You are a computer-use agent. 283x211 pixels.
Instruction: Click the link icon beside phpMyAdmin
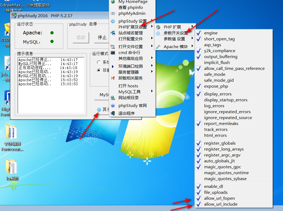click(x=113, y=13)
